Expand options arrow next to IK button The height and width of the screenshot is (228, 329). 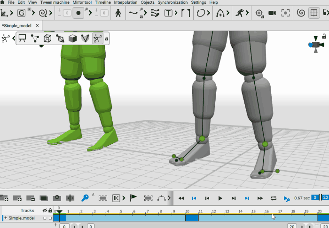(x=125, y=198)
